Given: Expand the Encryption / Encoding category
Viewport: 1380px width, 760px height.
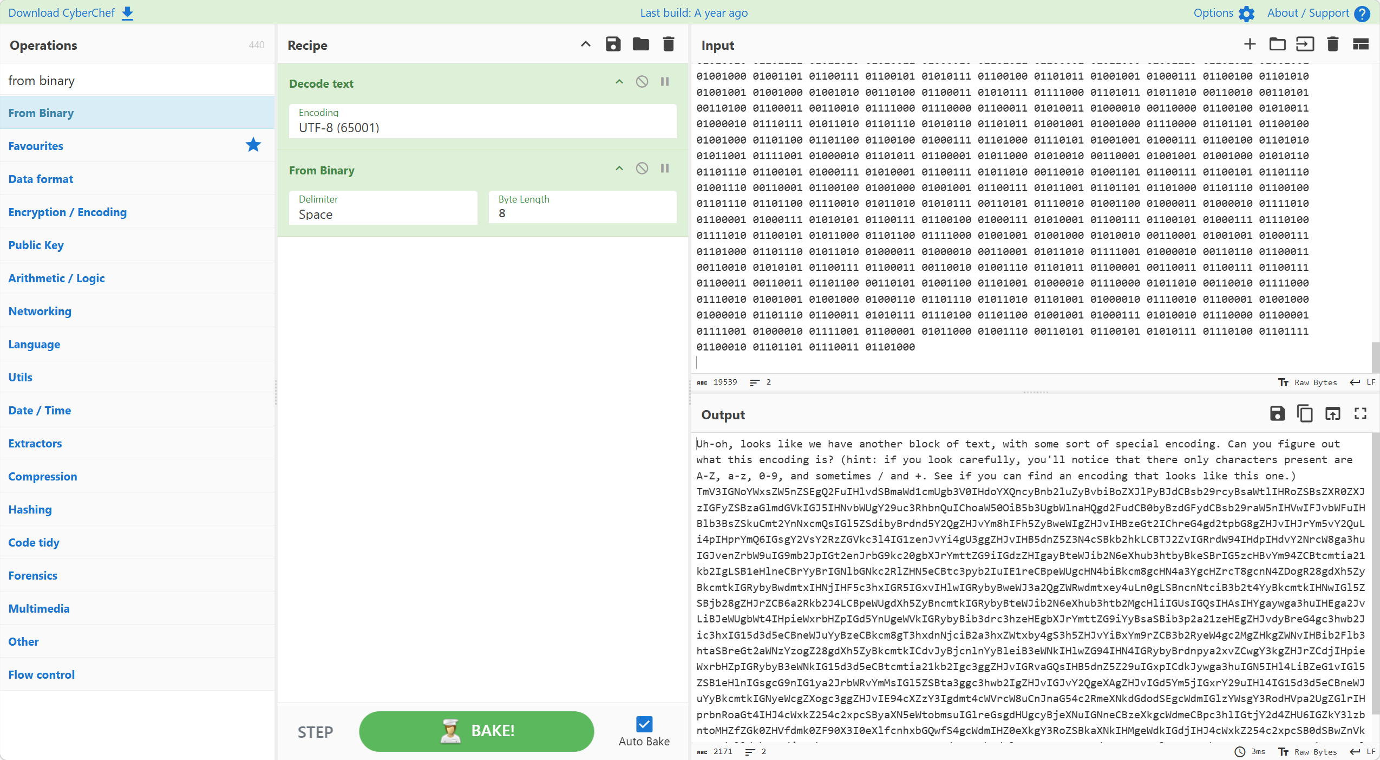Looking at the screenshot, I should (x=67, y=212).
